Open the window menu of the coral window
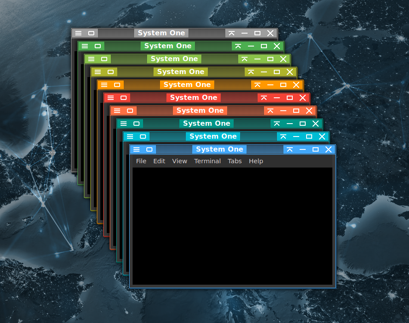Viewport: 409px width, 323px height. click(x=117, y=111)
